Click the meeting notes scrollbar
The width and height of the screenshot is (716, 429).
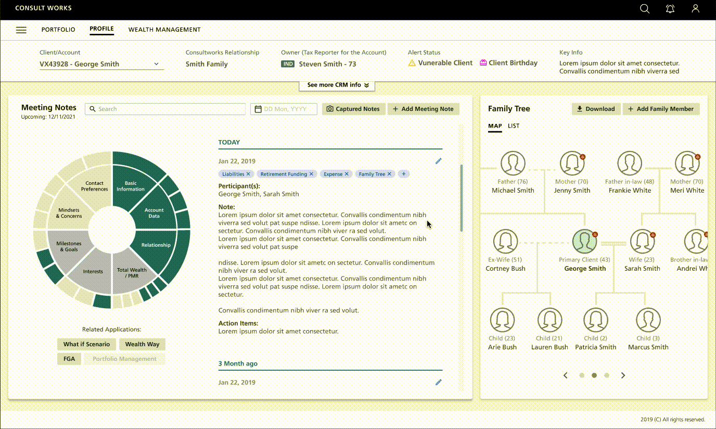pos(461,198)
